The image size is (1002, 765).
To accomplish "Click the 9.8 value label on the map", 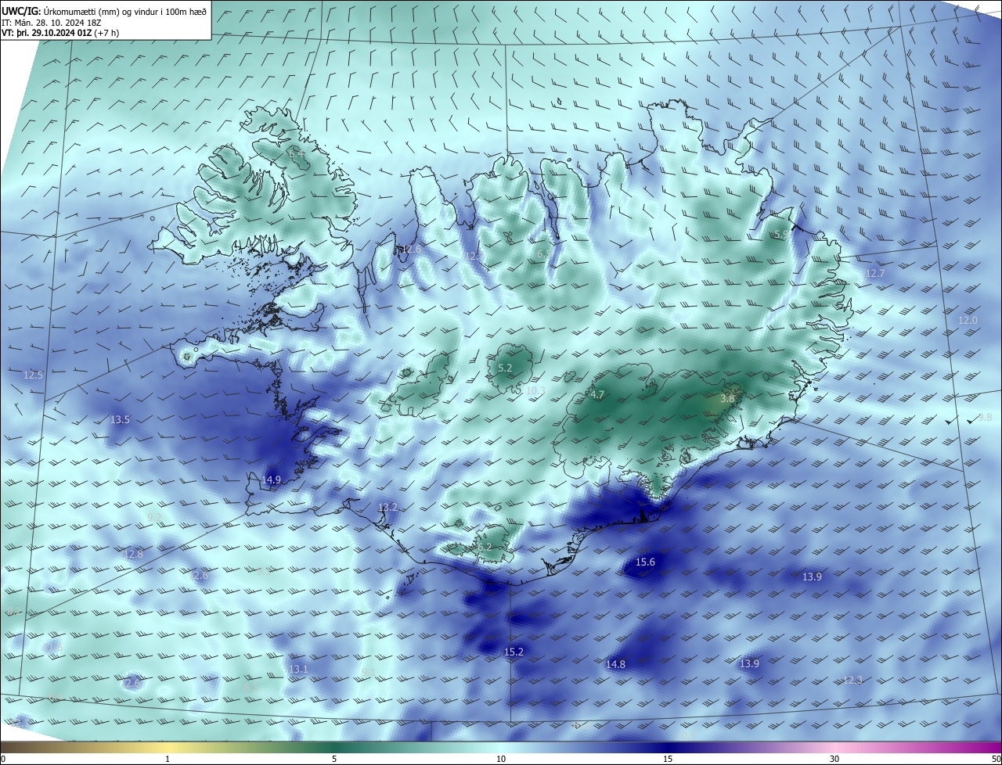I will tap(985, 417).
